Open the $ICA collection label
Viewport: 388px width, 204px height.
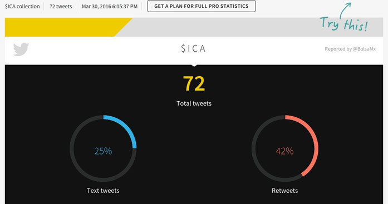(x=22, y=7)
